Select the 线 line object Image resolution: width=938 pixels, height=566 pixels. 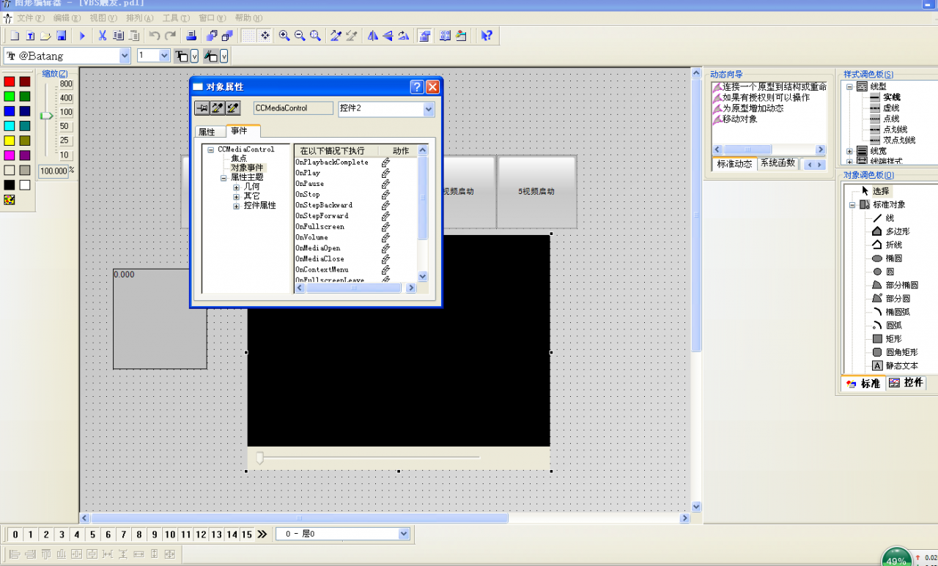tap(890, 217)
